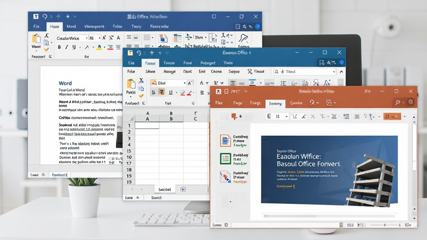427x240 pixels.
Task: Click the previous sheet arrow at the spreadsheet's bottom
Action: click(x=132, y=189)
